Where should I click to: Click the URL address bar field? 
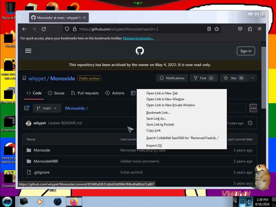pyautogui.click(x=142, y=29)
